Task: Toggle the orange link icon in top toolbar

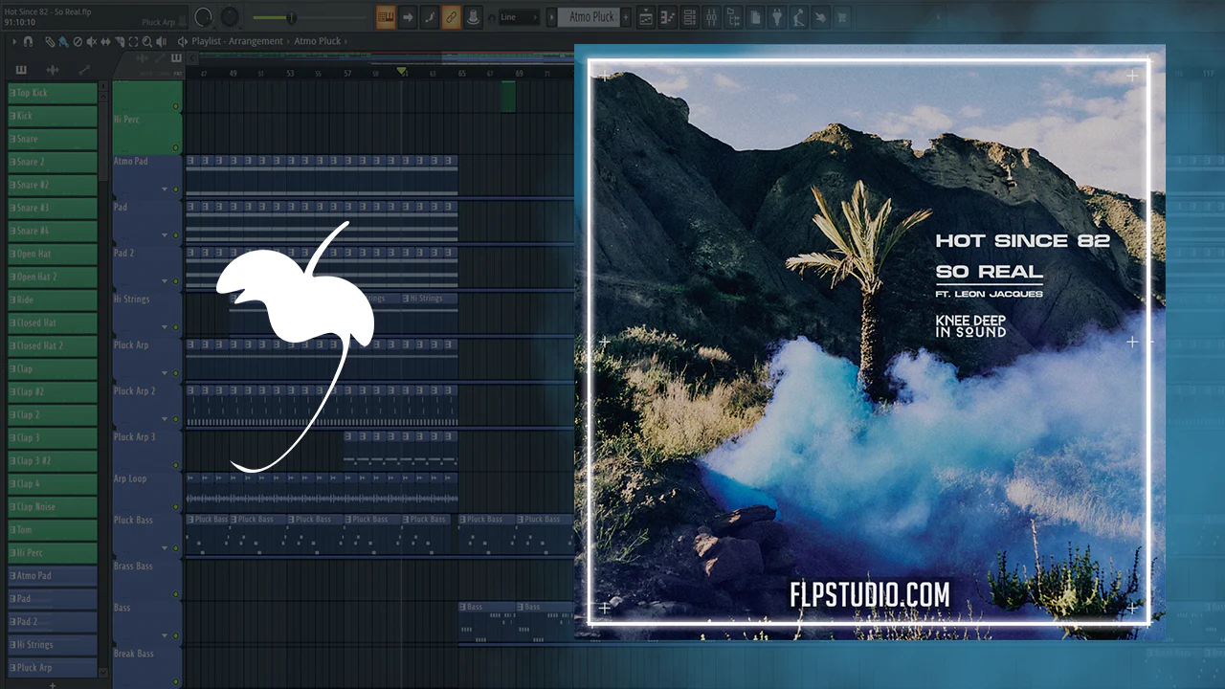Action: tap(451, 17)
